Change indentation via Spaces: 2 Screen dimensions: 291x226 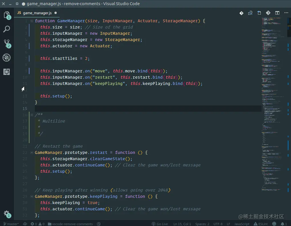pos(202,224)
